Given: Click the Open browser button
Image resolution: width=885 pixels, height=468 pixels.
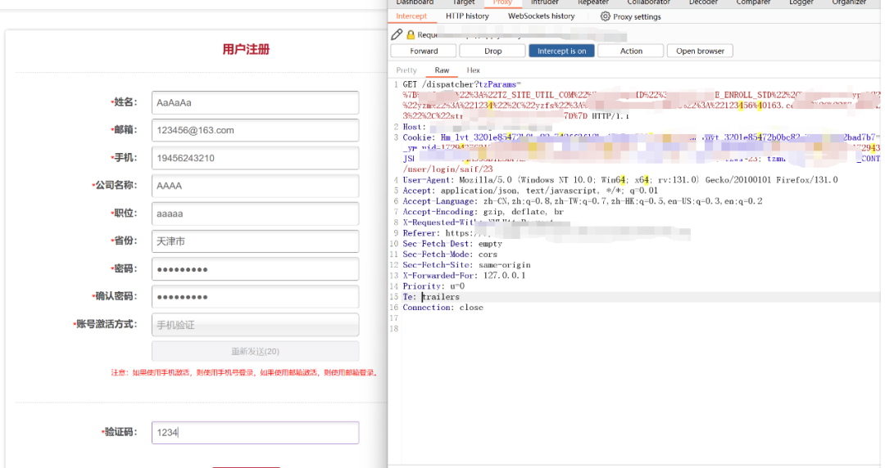Looking at the screenshot, I should pyautogui.click(x=700, y=51).
